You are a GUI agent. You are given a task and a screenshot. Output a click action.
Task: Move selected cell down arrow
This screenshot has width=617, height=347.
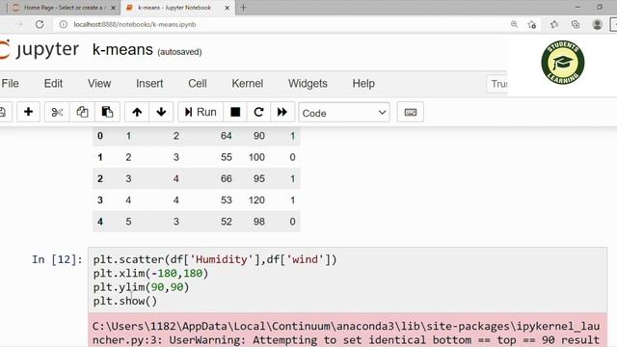[x=161, y=112]
